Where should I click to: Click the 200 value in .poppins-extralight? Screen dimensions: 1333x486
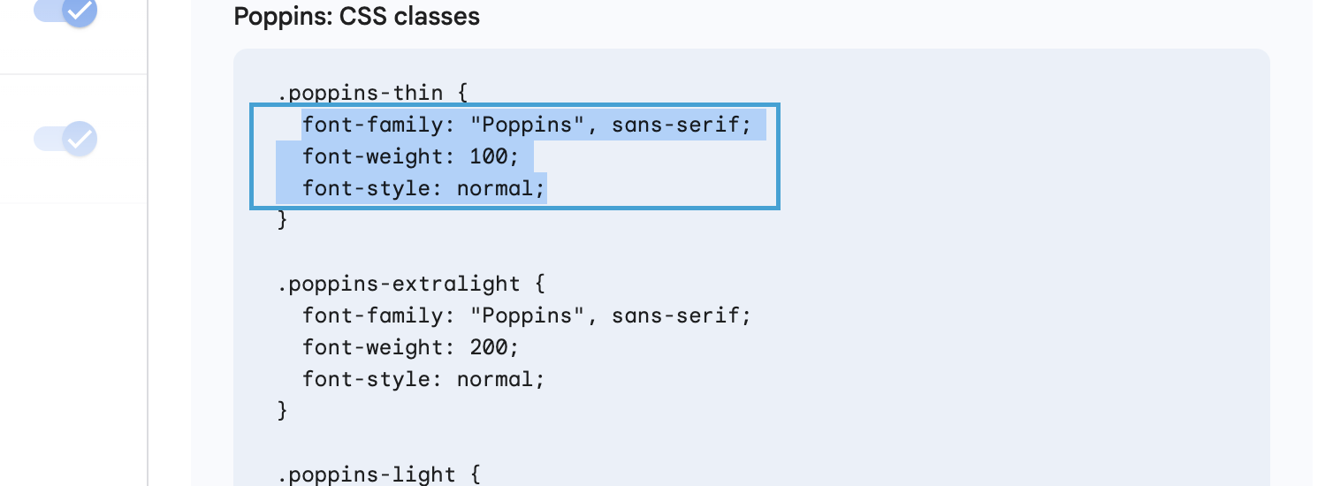point(489,347)
